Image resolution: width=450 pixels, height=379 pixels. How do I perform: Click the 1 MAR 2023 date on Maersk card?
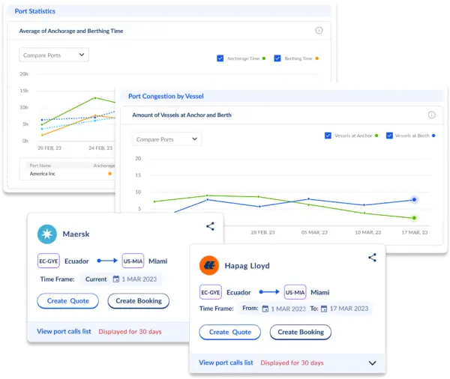(x=139, y=279)
